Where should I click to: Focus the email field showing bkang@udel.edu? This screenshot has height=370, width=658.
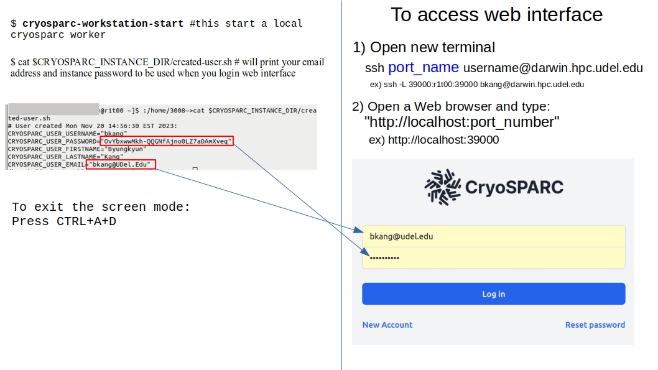[x=493, y=236]
